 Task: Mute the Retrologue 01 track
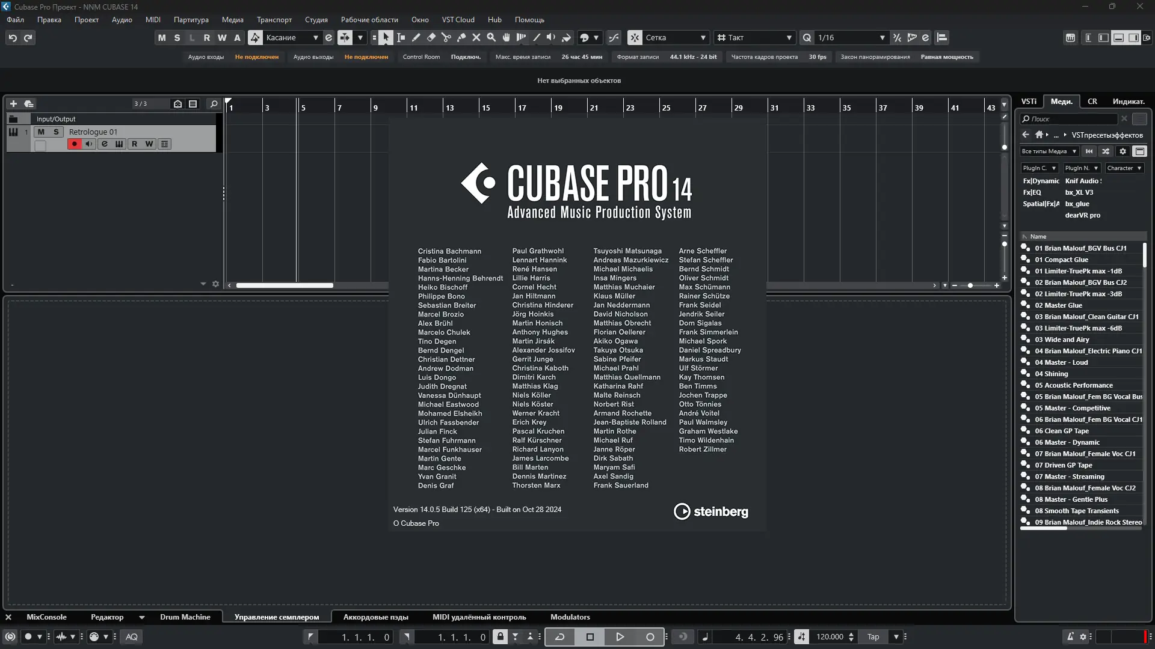[x=41, y=132]
